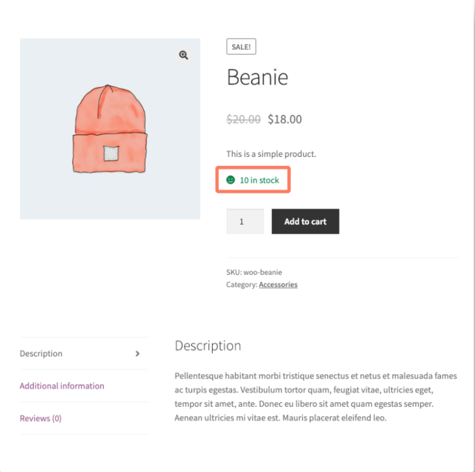Click the "This is a simple product." text
The width and height of the screenshot is (475, 472).
271,154
